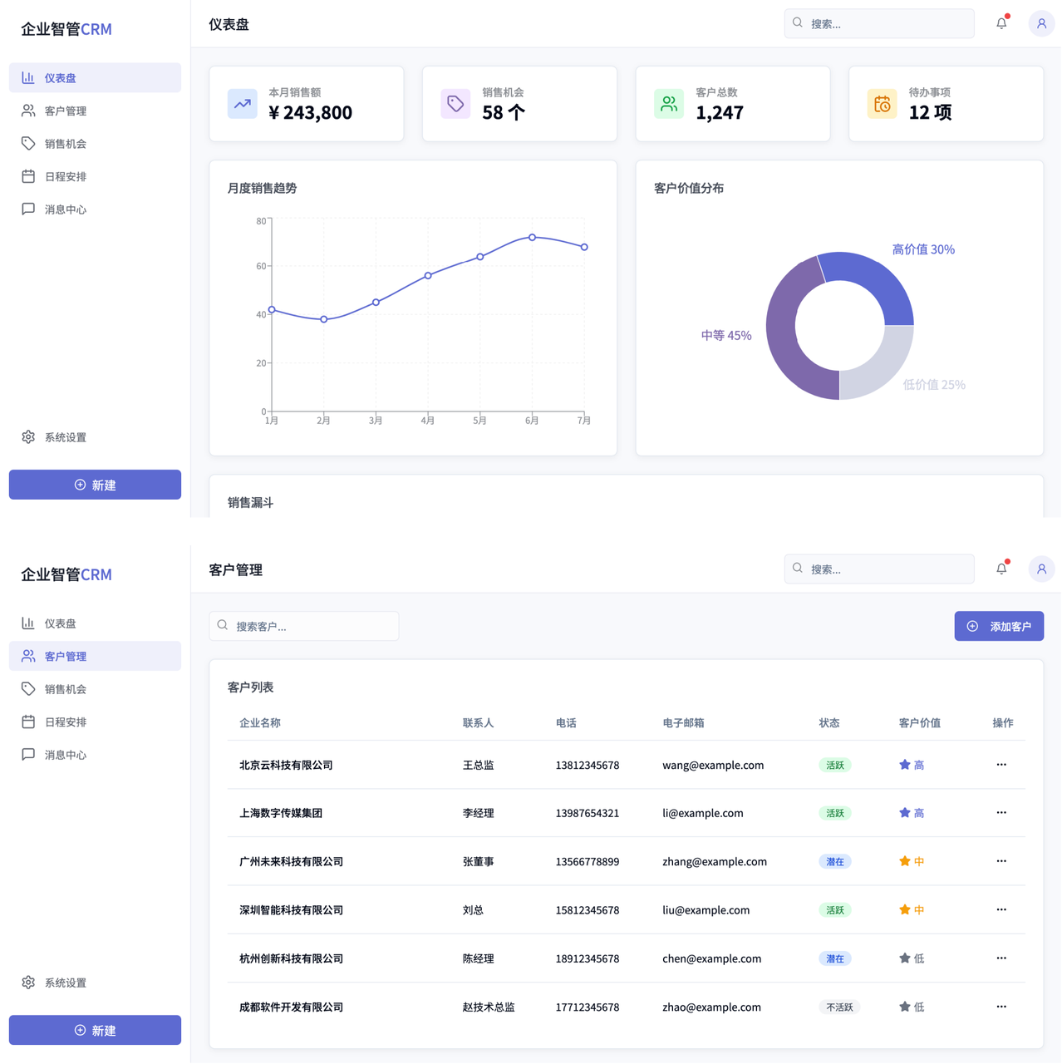The width and height of the screenshot is (1062, 1064).
Task: Select 销售机会 in the 客户管理 screen sidebar
Action: tap(95, 689)
